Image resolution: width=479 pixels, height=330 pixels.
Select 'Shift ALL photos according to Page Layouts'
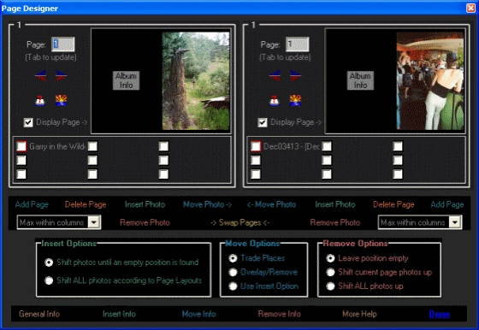(49, 280)
